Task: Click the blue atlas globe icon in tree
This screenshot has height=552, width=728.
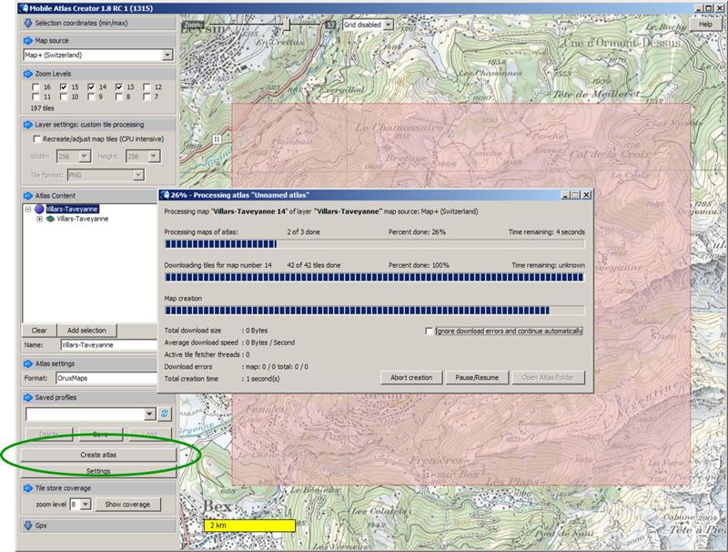Action: point(39,209)
